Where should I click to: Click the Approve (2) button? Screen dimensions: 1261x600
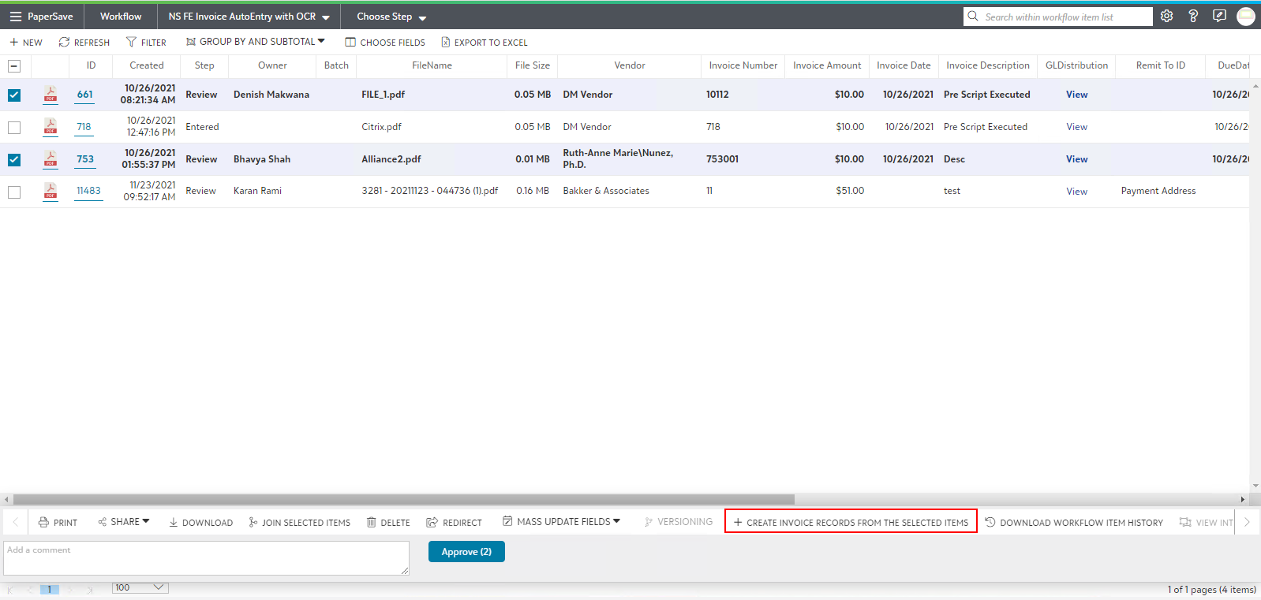[x=466, y=552]
